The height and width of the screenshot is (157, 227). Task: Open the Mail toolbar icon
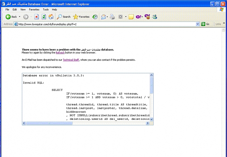[104, 17]
